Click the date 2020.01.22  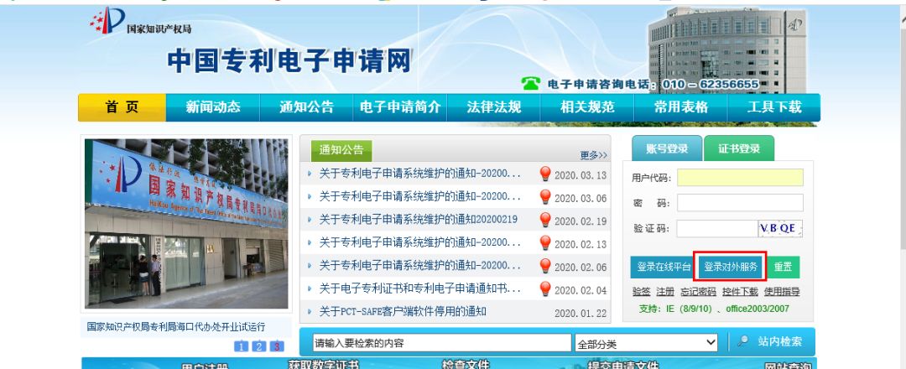tap(581, 313)
